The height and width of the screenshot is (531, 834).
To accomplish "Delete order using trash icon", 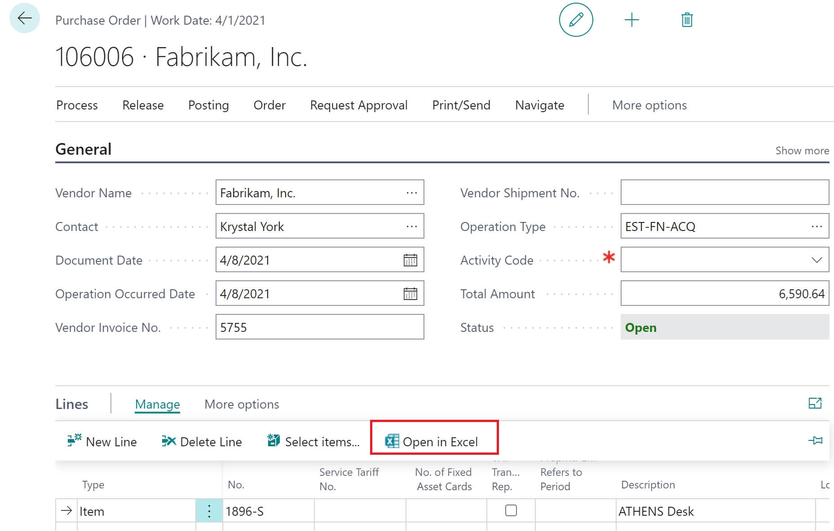I will pos(687,20).
